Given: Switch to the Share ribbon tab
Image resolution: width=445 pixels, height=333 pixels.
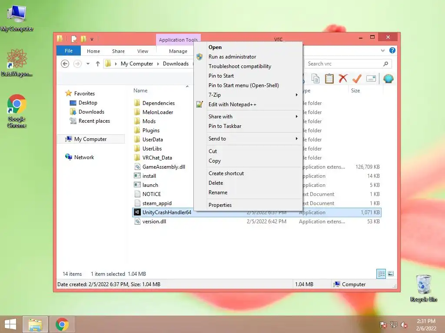Looking at the screenshot, I should click(x=118, y=51).
